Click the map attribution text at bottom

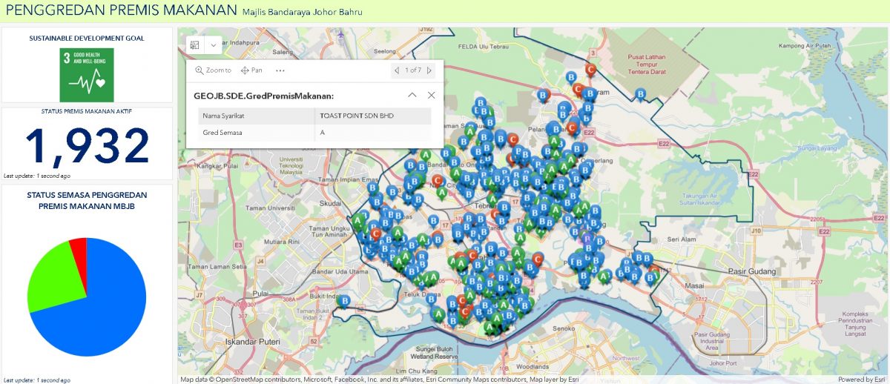pos(380,380)
